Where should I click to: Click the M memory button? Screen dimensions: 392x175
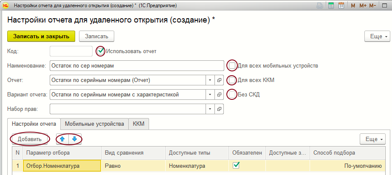click(x=353, y=6)
